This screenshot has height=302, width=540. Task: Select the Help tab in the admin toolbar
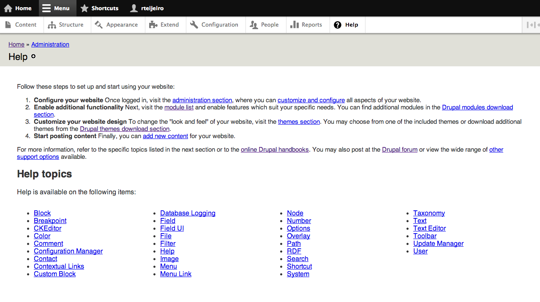coord(347,25)
